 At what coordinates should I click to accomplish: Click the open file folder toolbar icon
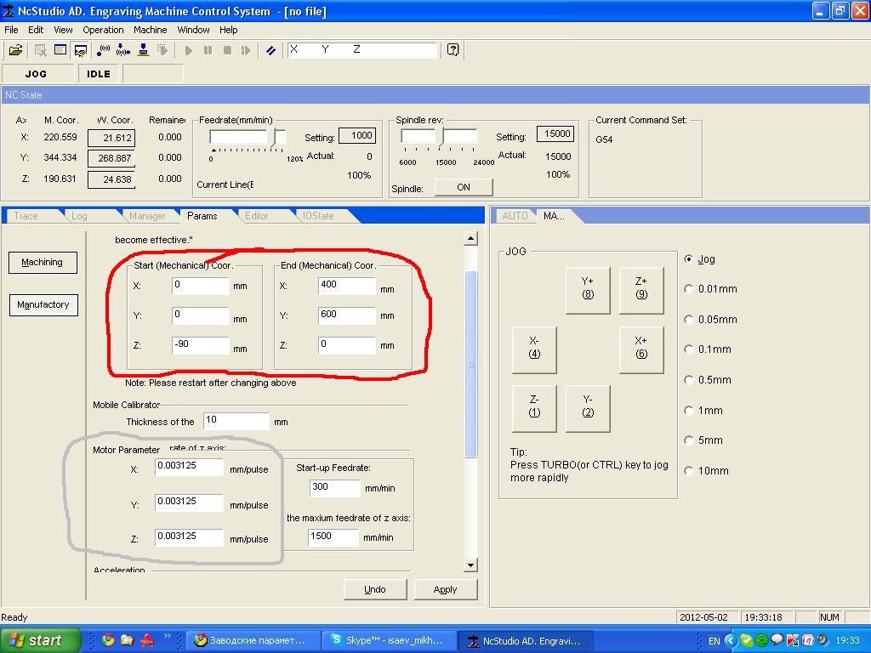15,50
